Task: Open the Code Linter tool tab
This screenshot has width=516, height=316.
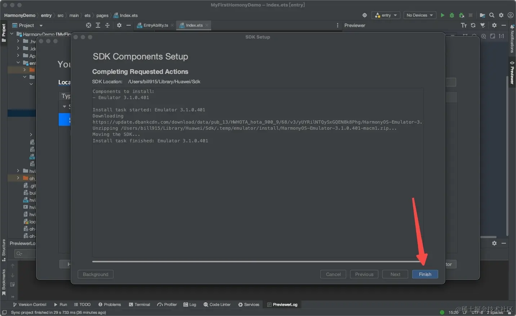Action: tap(217, 304)
